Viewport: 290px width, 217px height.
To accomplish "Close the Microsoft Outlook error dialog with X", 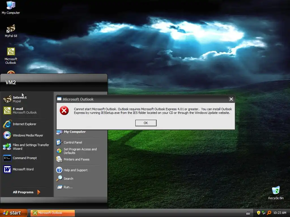I will pos(231,99).
